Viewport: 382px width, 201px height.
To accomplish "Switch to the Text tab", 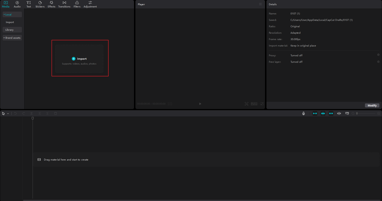I will (x=29, y=4).
